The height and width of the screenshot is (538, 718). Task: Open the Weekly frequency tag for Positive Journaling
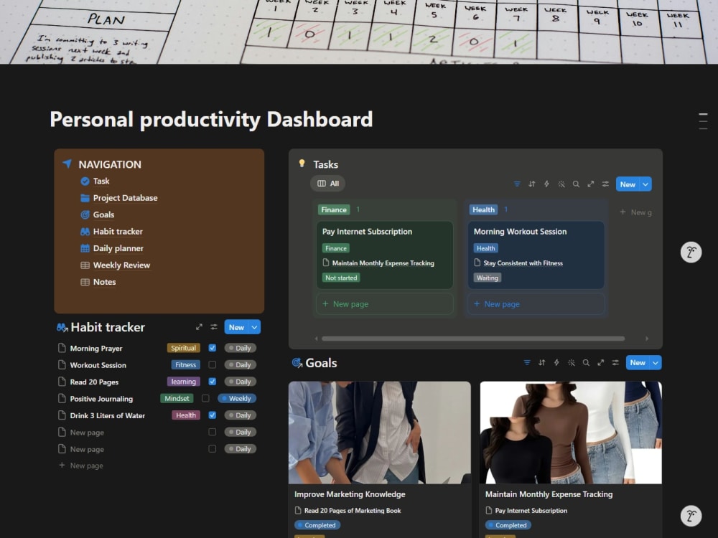pyautogui.click(x=237, y=398)
